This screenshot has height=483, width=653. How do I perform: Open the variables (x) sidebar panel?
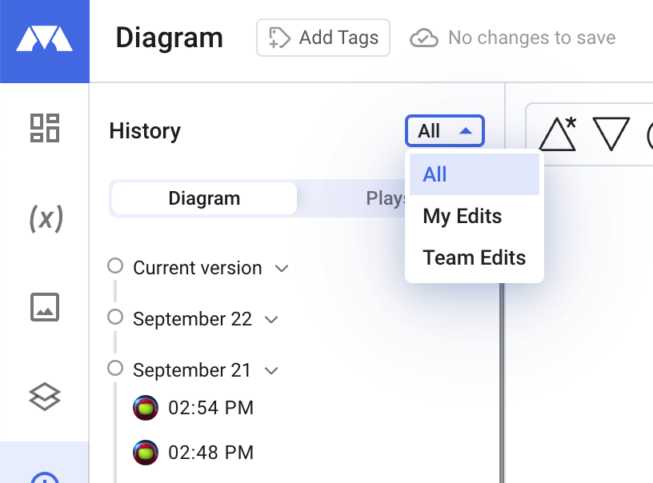pyautogui.click(x=46, y=218)
